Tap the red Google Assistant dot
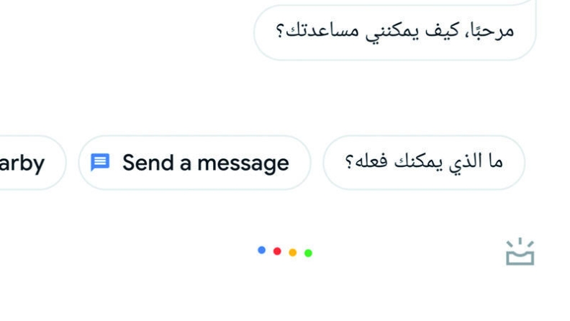 click(277, 251)
